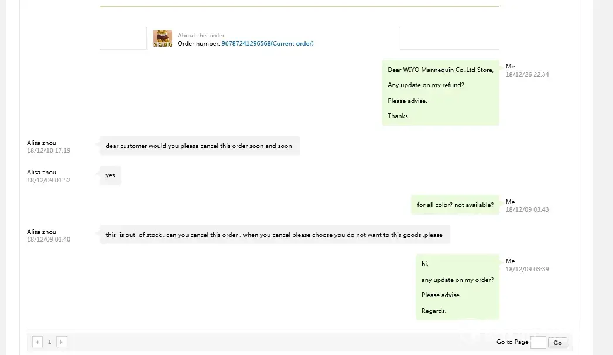613x355 pixels.
Task: Click the 18/12/09 03:43 timestamp
Action: (x=527, y=210)
